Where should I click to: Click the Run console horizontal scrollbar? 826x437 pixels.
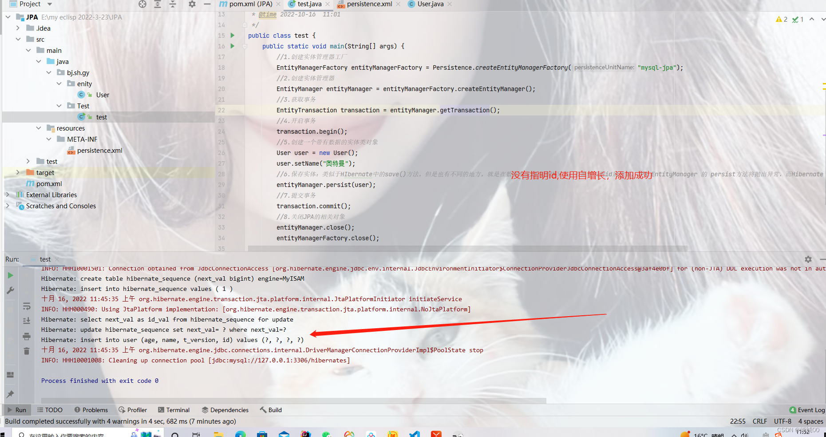(x=293, y=401)
